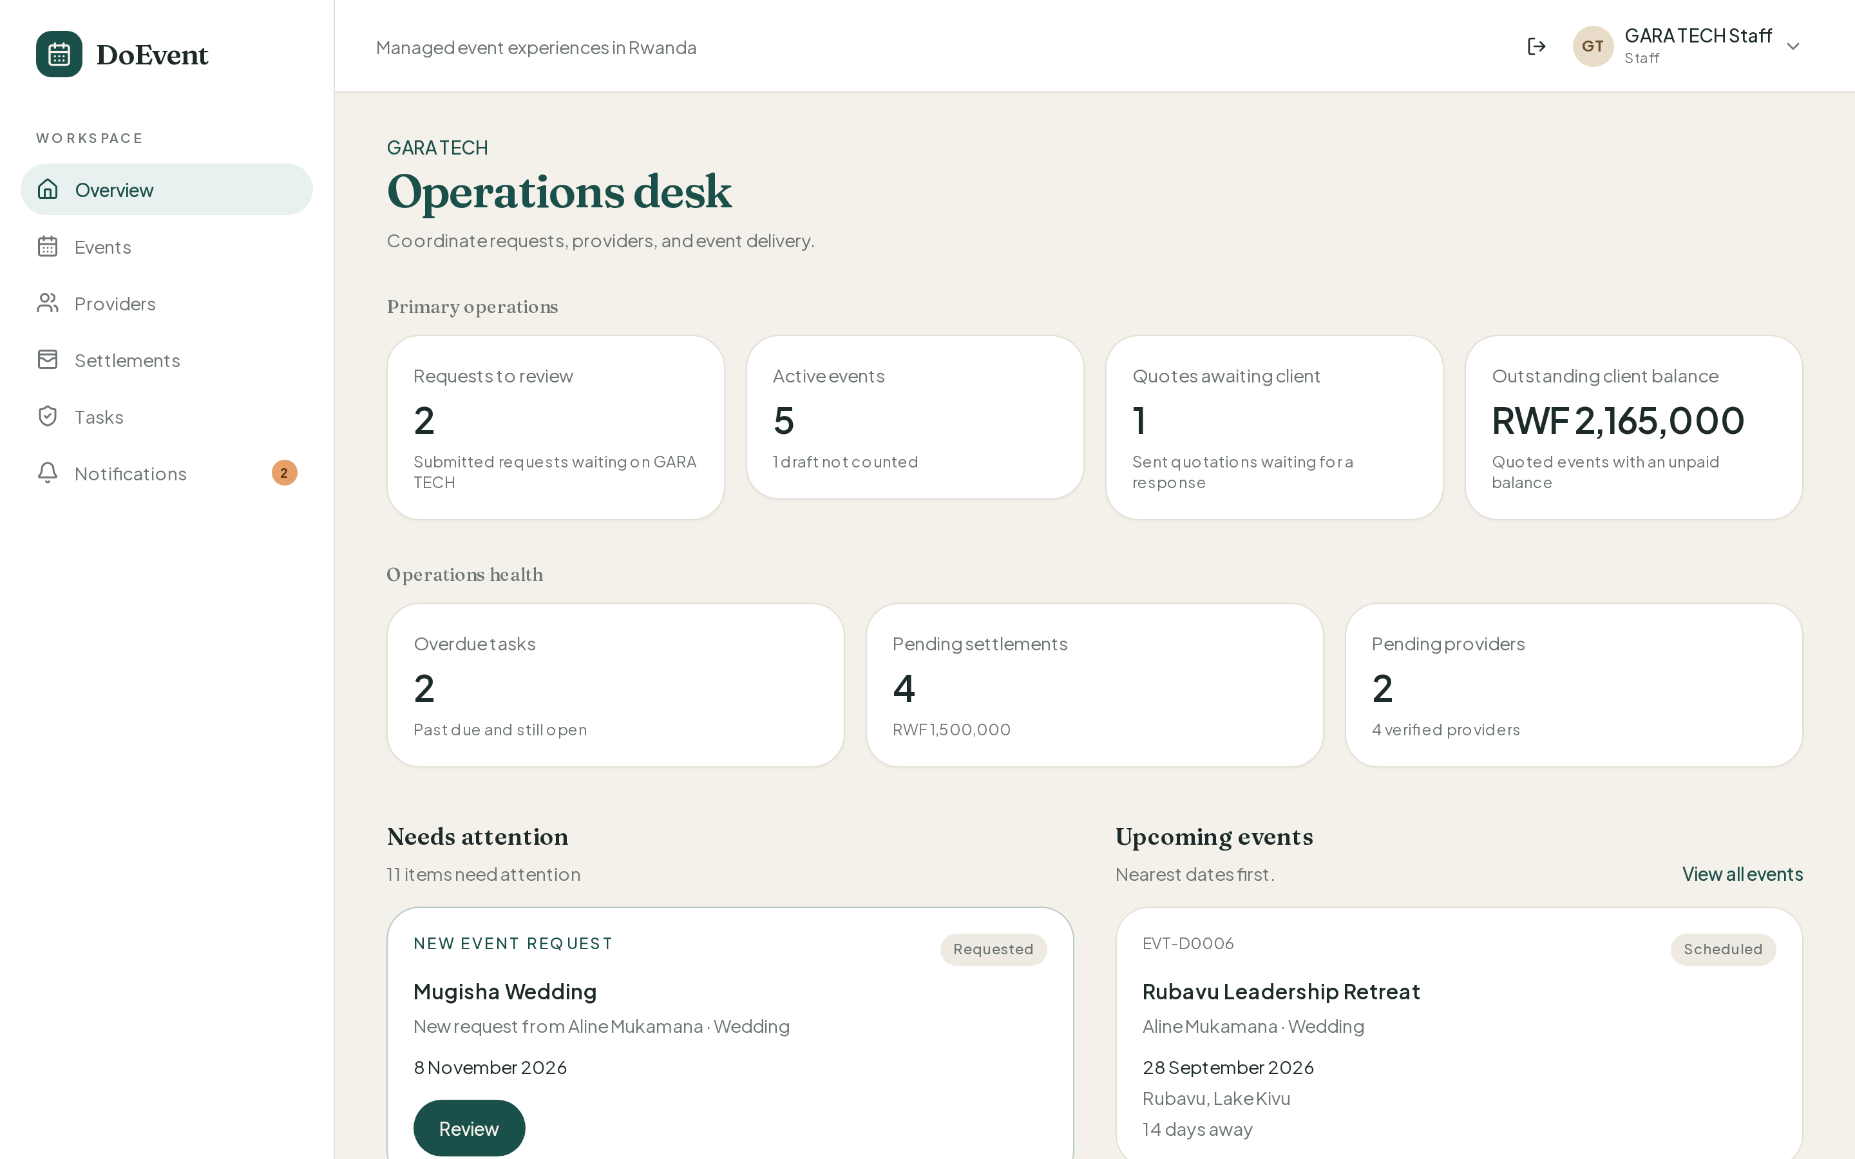The height and width of the screenshot is (1159, 1855).
Task: Click the DoEvent brand name
Action: (152, 55)
